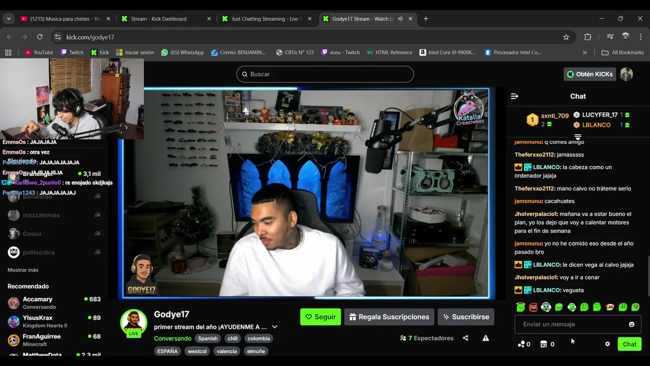The width and height of the screenshot is (650, 366).
Task: Click Obtén KICKs button
Action: tap(590, 74)
